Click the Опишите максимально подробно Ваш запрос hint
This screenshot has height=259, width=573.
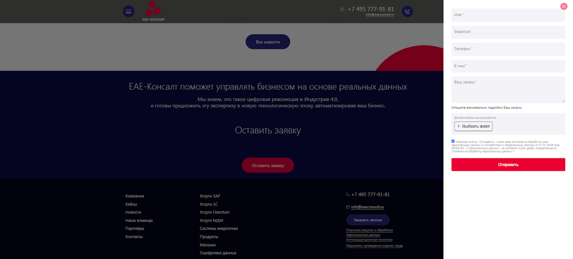pos(486,108)
